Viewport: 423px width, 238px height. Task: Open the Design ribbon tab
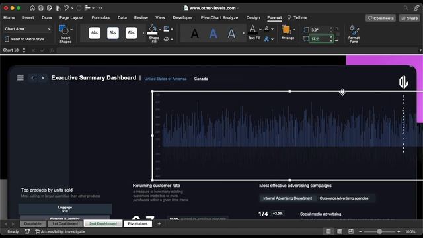[253, 18]
